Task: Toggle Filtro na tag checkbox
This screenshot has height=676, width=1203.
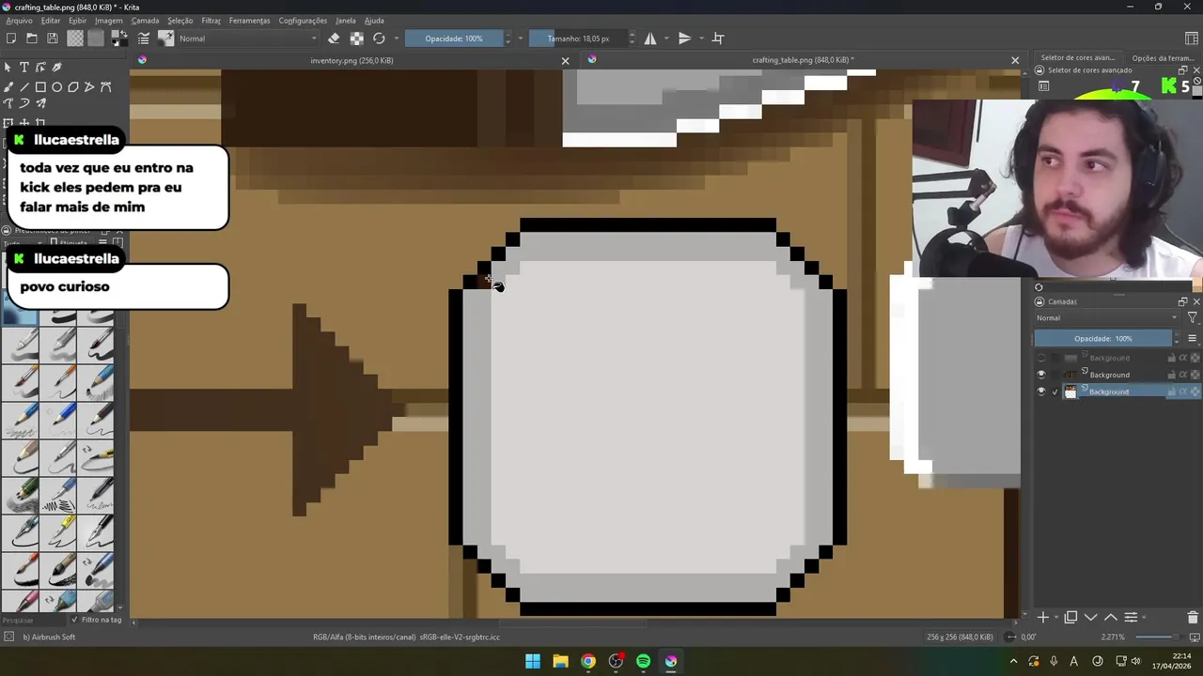Action: point(75,620)
